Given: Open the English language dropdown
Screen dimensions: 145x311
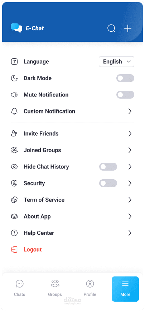Looking at the screenshot, I should point(117,62).
